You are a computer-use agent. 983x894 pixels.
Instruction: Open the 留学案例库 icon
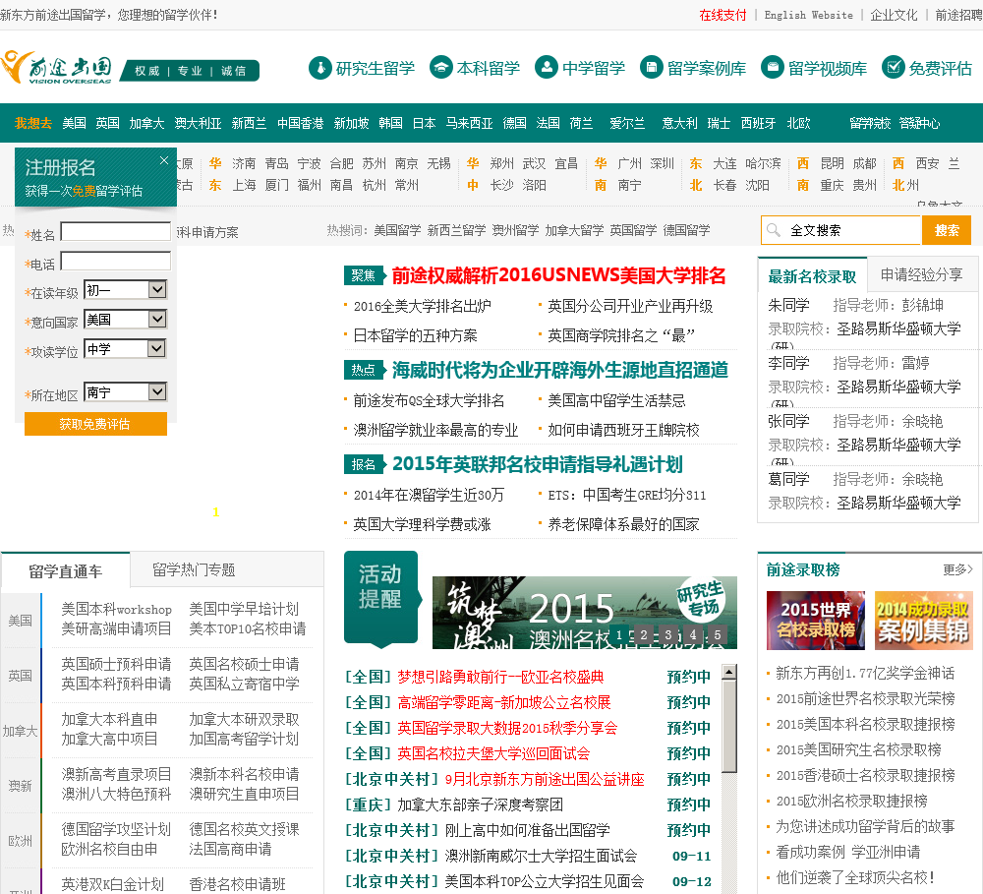(652, 68)
